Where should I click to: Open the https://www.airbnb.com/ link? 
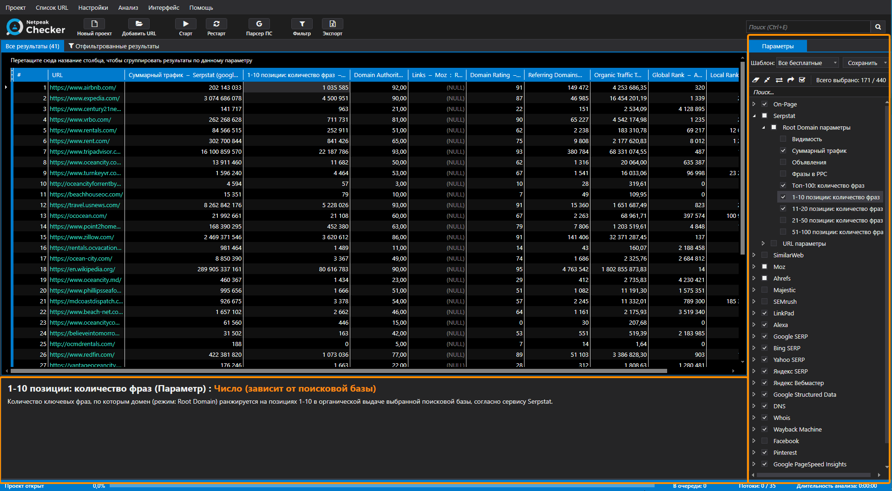83,87
